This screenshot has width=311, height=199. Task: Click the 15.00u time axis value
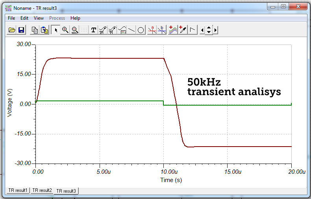click(x=233, y=171)
